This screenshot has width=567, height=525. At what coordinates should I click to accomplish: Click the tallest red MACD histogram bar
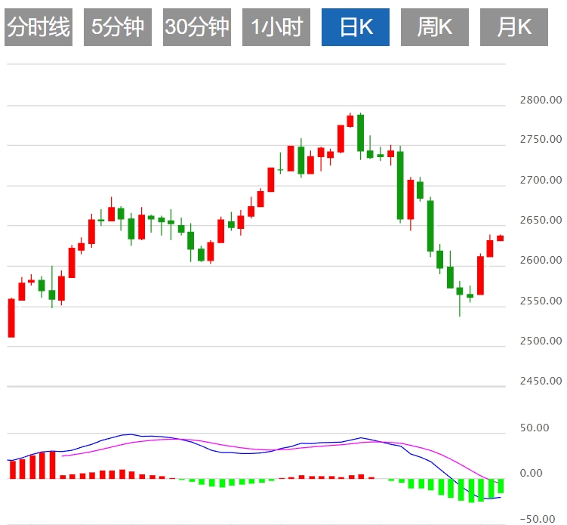pos(52,465)
